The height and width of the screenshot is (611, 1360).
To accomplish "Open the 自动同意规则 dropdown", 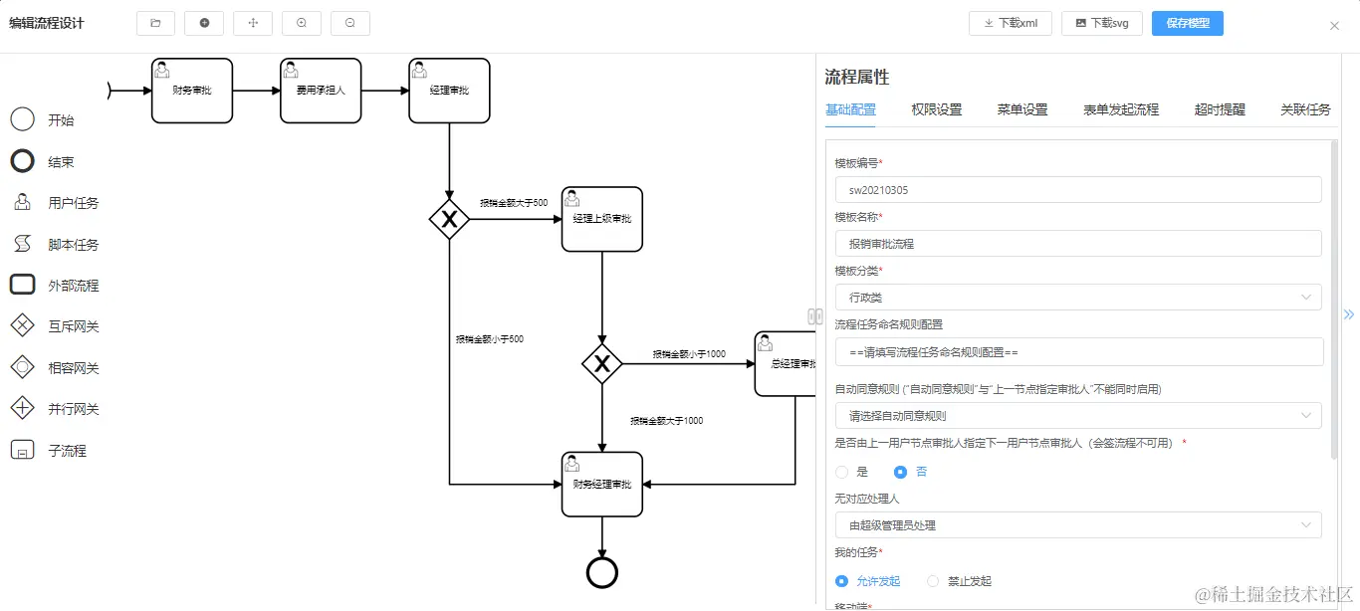I will (1078, 415).
